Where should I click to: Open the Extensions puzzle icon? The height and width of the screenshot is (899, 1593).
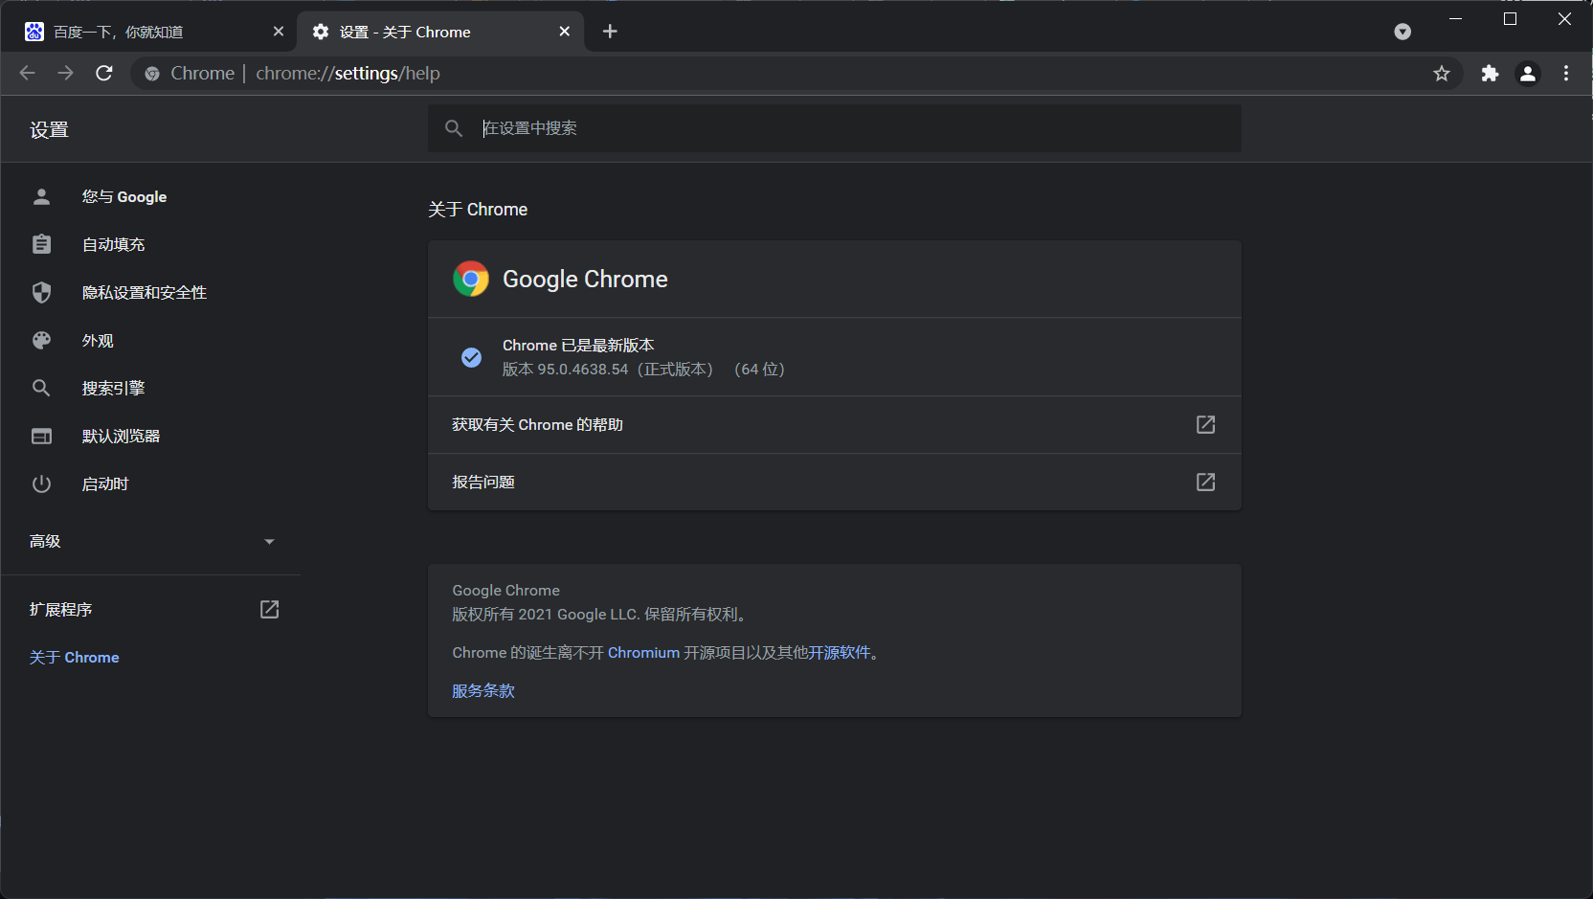point(1490,74)
